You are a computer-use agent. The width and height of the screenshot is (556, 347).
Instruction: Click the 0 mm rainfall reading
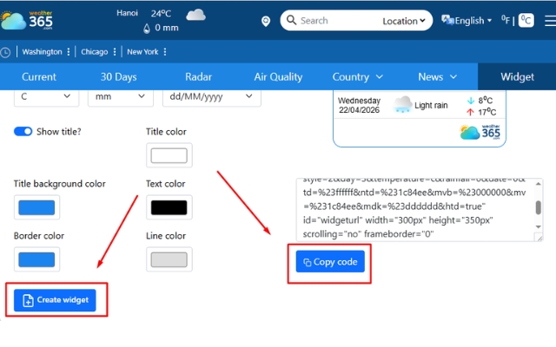(x=167, y=28)
